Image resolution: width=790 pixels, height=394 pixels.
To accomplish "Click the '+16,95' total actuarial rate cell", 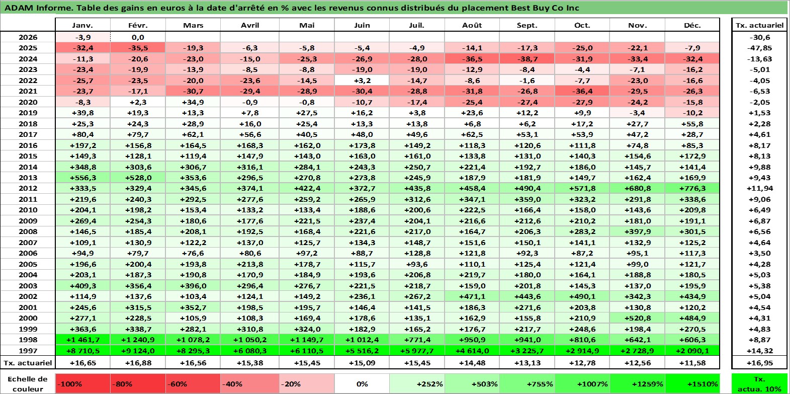I will [759, 363].
